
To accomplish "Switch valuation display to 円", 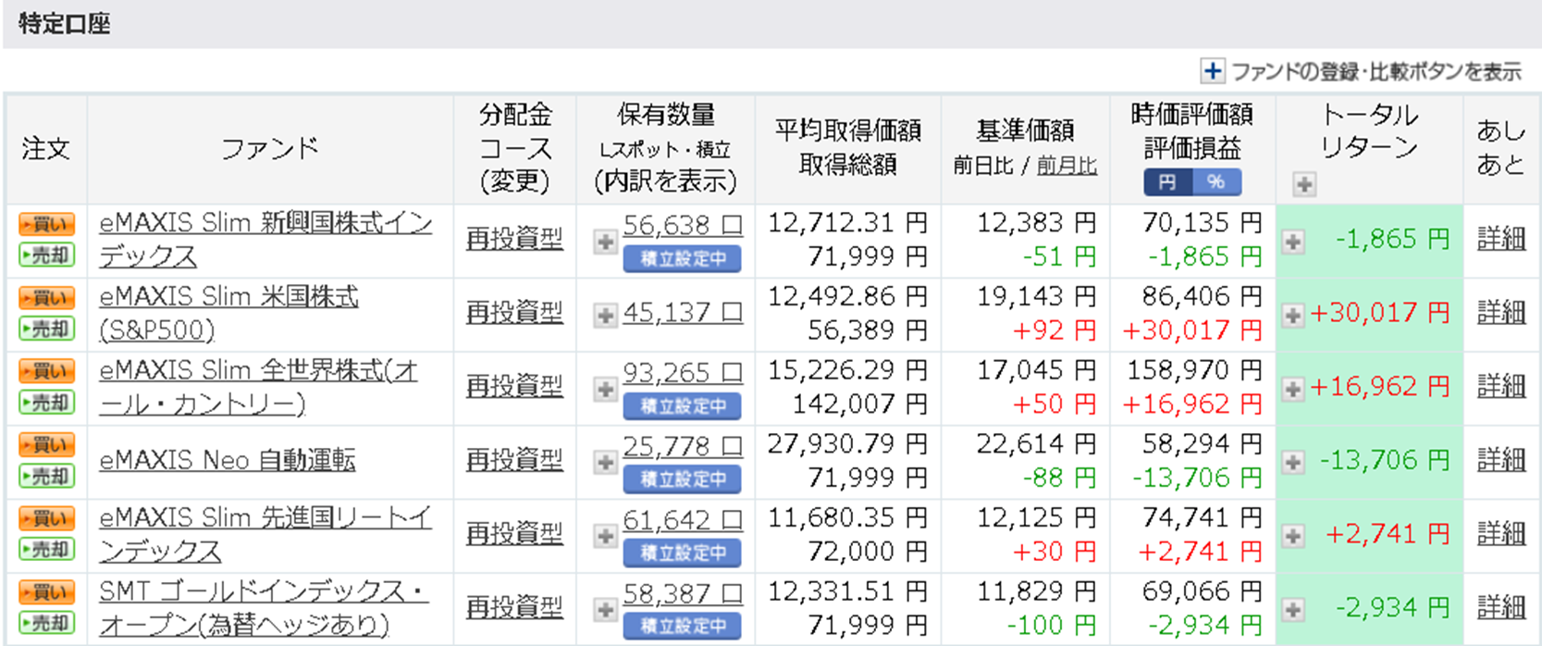I will [x=1167, y=182].
